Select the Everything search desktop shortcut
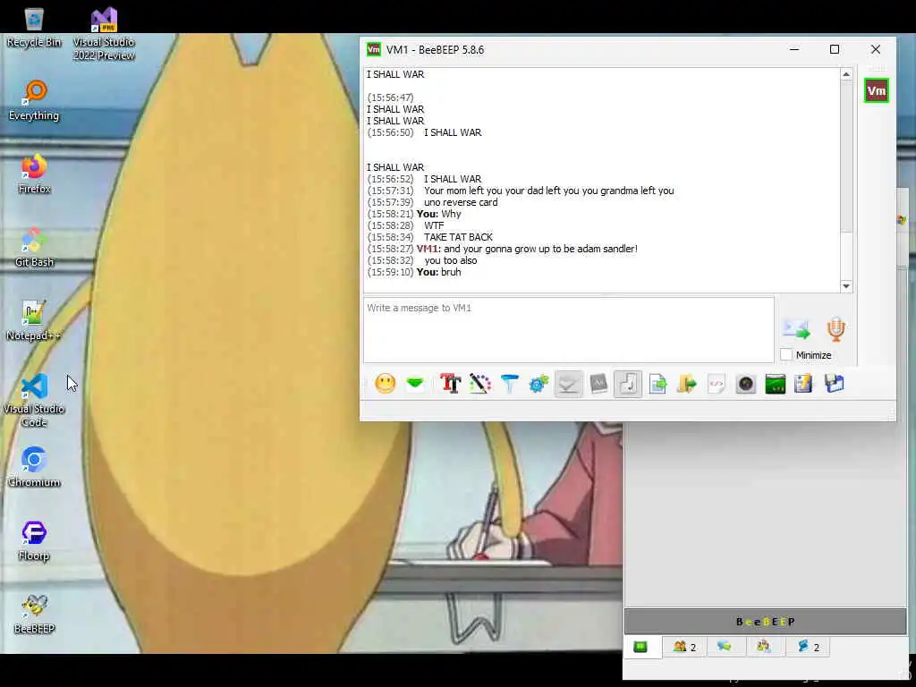 point(34,100)
